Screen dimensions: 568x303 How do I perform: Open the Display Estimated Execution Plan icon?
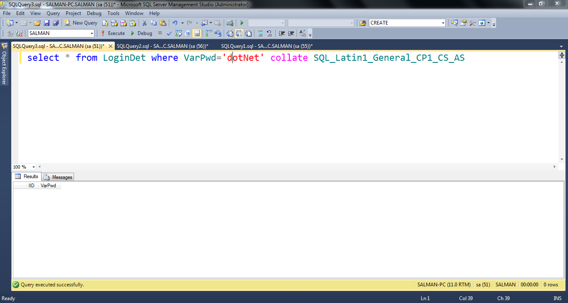point(178,33)
